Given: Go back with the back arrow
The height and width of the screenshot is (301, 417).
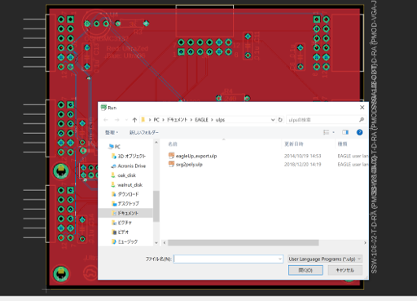Looking at the screenshot, I should point(106,120).
